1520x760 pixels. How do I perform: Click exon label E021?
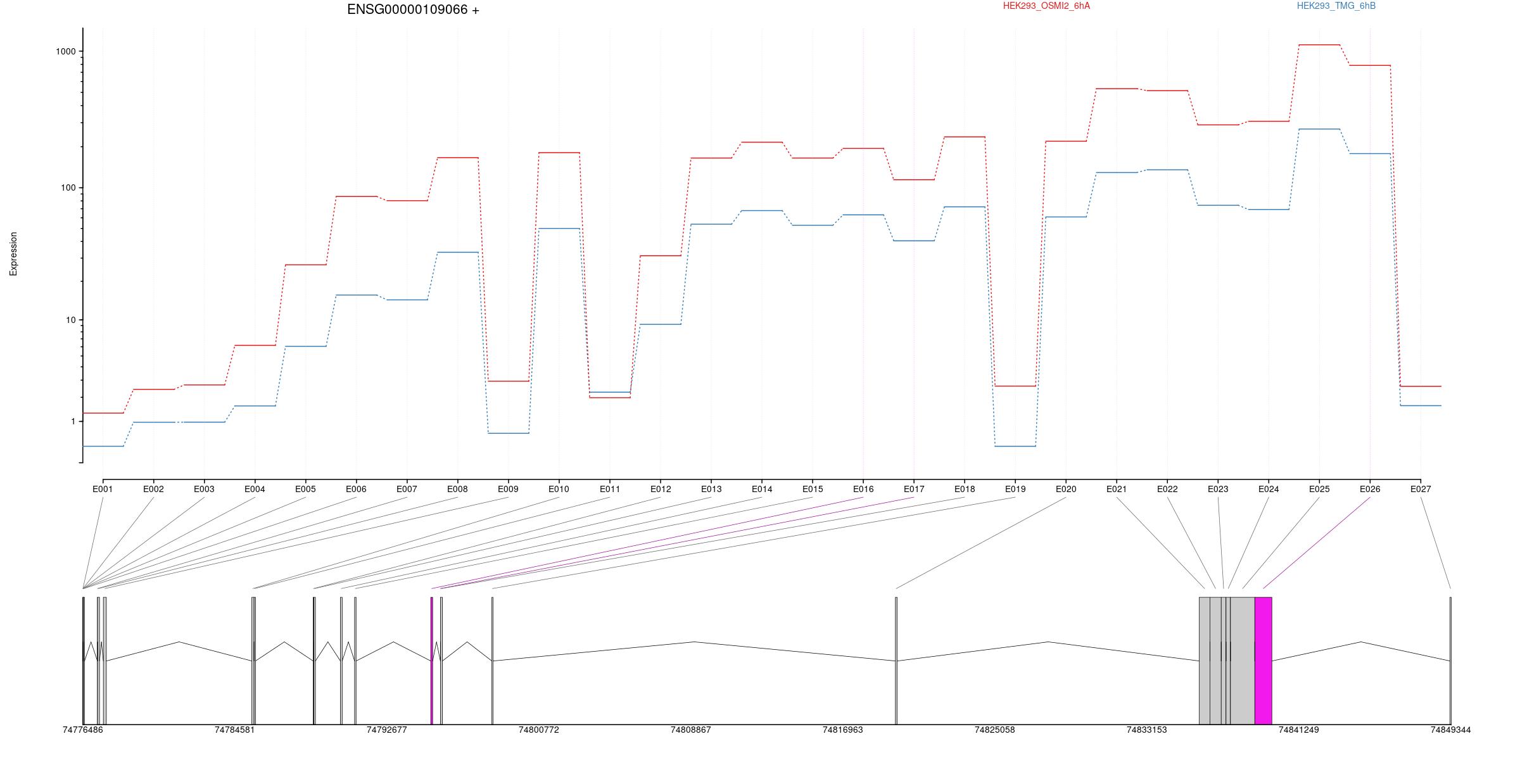click(x=1117, y=490)
